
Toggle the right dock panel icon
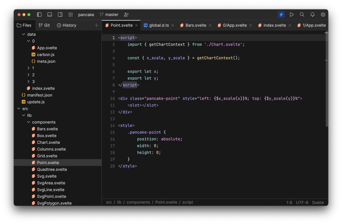click(x=60, y=14)
